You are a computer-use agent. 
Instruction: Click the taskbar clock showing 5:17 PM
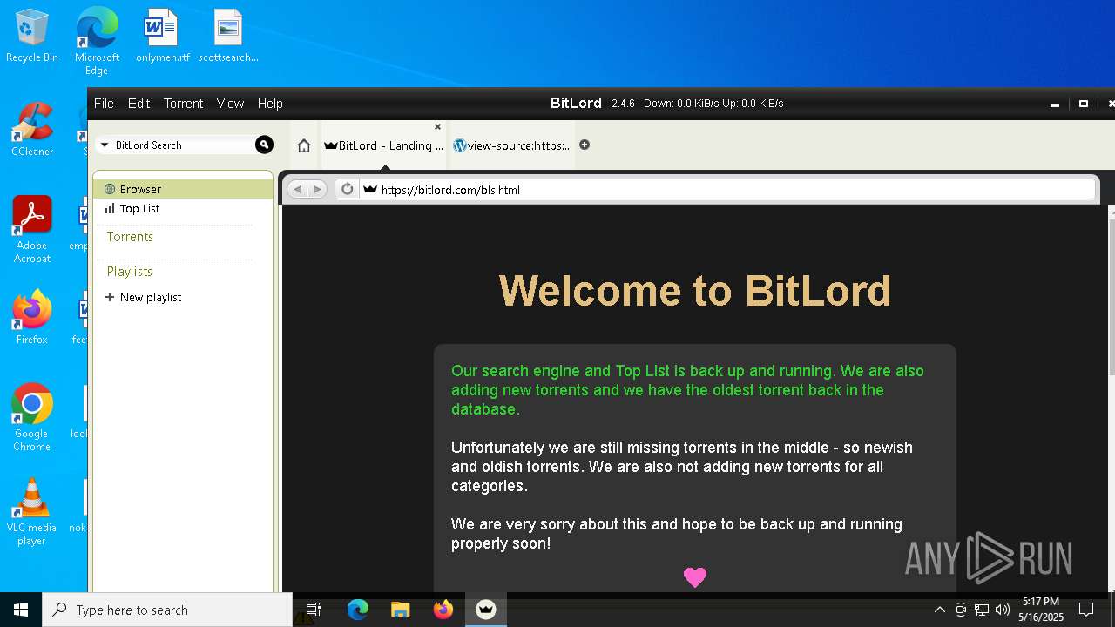pyautogui.click(x=1041, y=610)
